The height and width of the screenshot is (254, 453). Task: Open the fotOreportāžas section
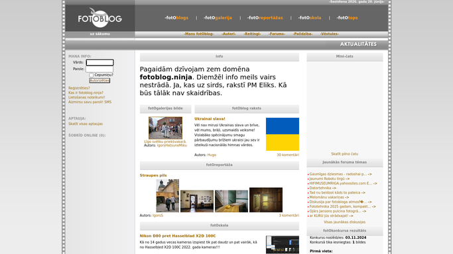pyautogui.click(x=265, y=18)
